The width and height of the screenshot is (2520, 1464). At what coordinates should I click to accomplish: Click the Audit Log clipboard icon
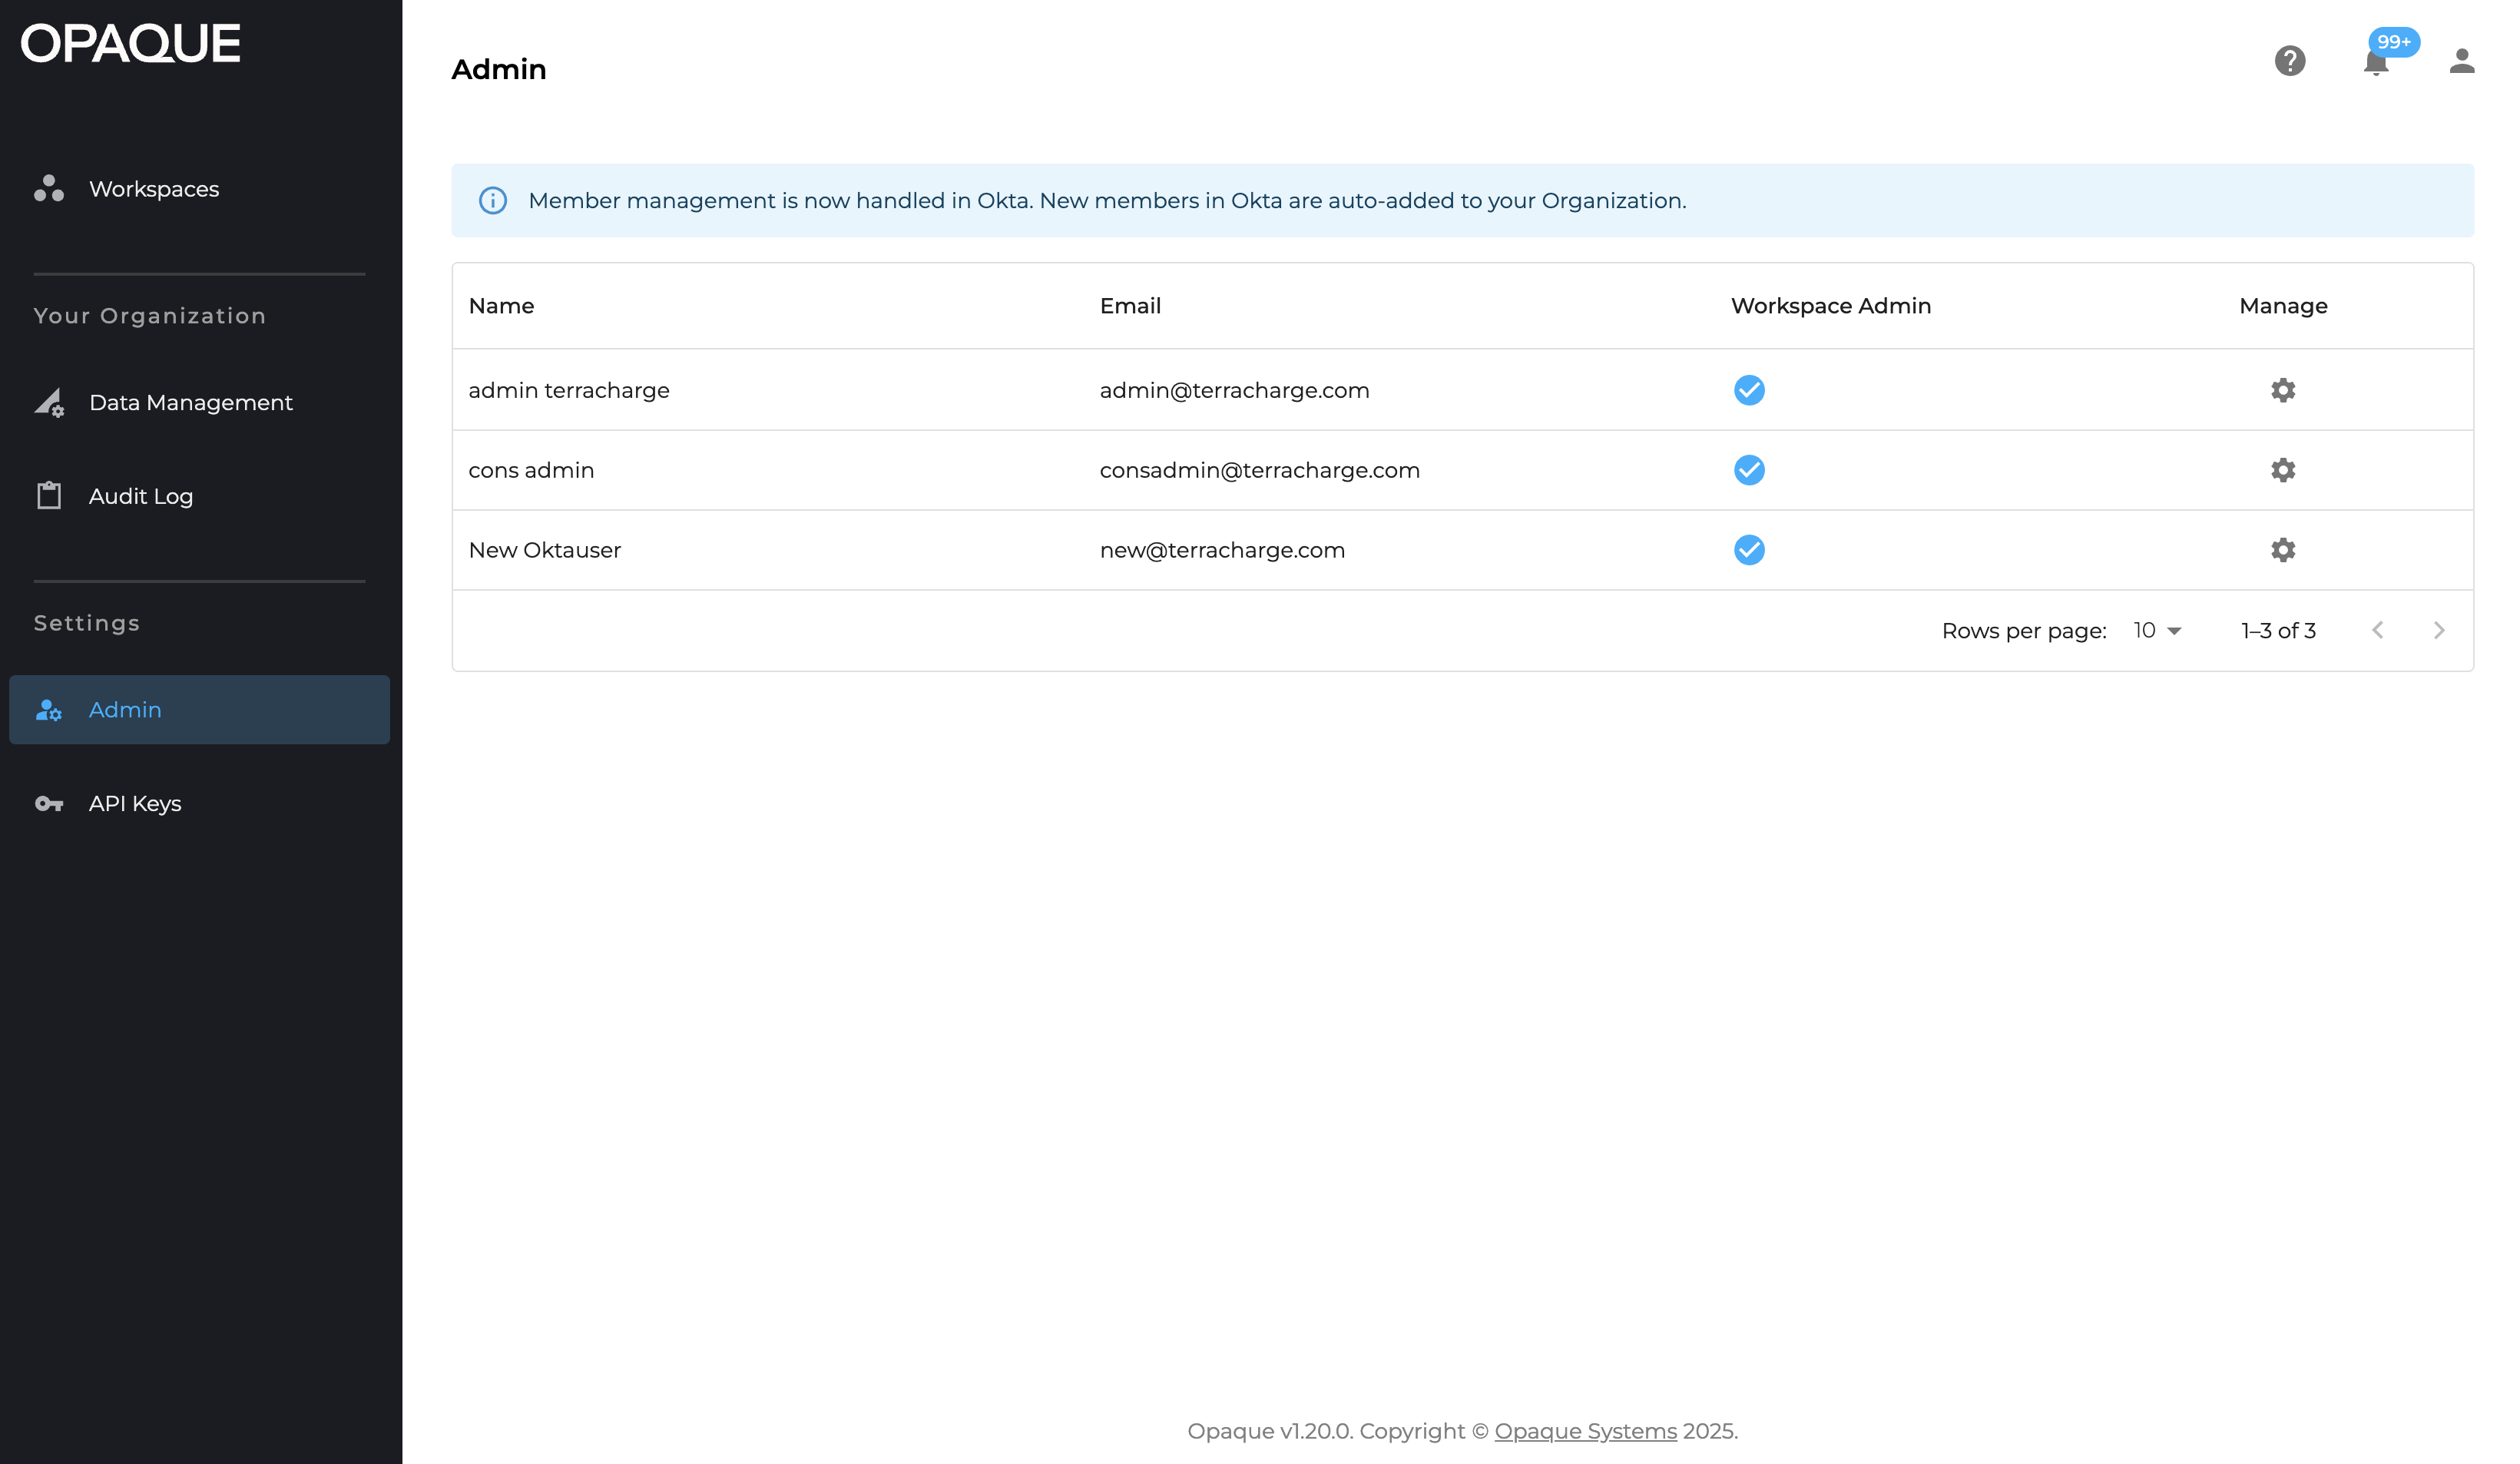49,495
